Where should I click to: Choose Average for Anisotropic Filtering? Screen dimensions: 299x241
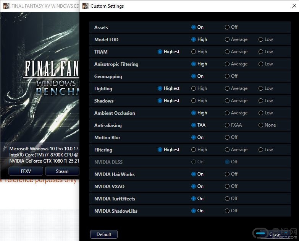click(227, 64)
